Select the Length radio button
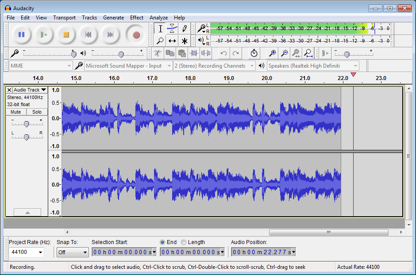Screen dimensions: 416x275 pyautogui.click(x=185, y=242)
